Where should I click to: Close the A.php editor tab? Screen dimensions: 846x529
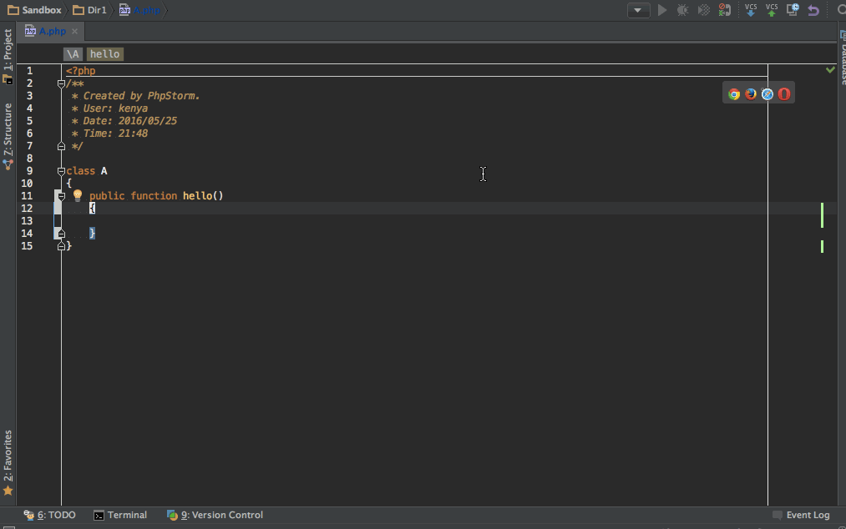75,31
